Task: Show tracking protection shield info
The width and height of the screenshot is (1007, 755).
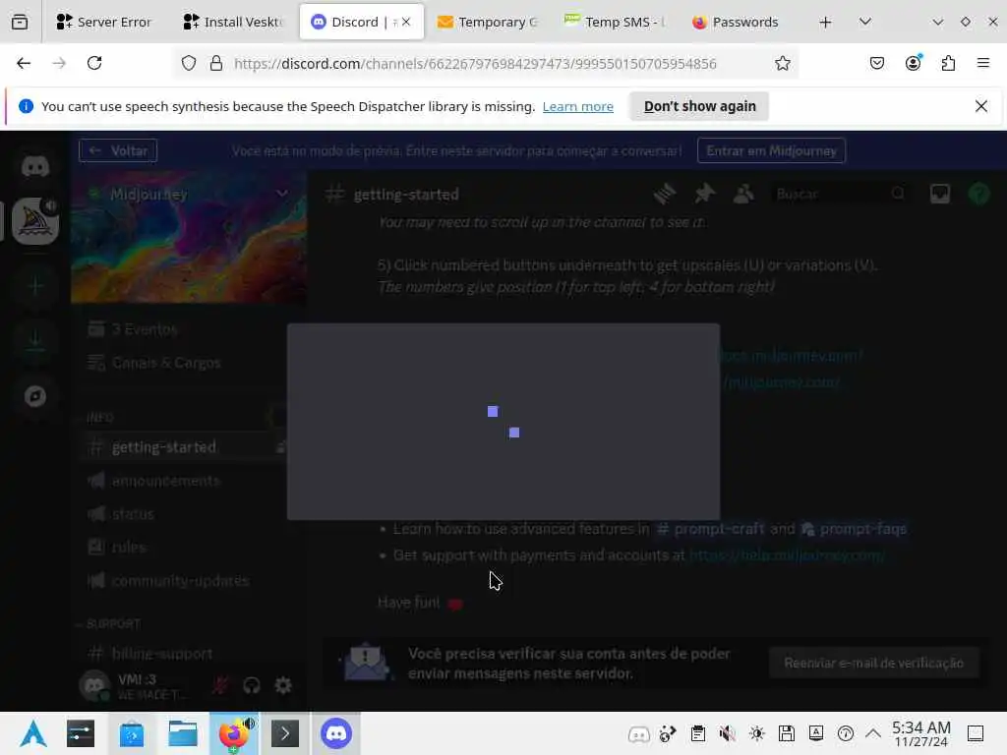Action: click(188, 63)
